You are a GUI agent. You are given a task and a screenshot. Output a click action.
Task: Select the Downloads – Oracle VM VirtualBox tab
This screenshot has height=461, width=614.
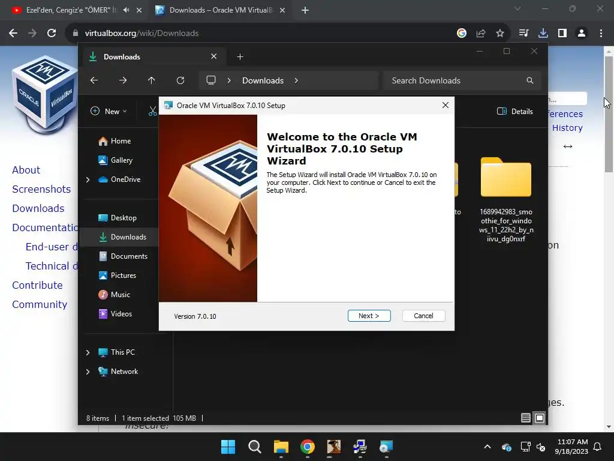click(x=221, y=10)
